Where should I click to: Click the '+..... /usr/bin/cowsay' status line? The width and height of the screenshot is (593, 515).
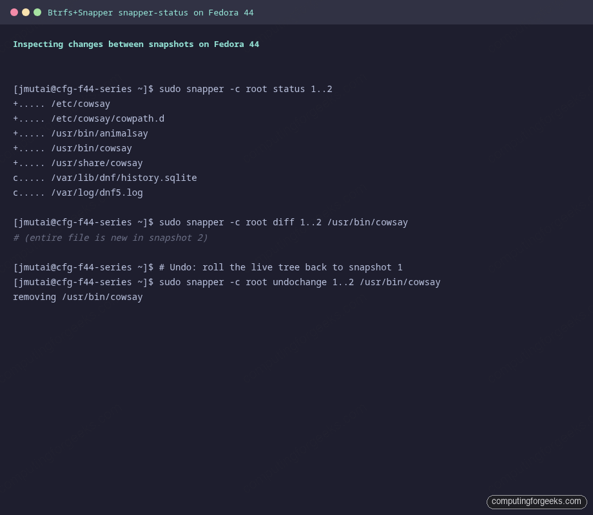pyautogui.click(x=73, y=148)
